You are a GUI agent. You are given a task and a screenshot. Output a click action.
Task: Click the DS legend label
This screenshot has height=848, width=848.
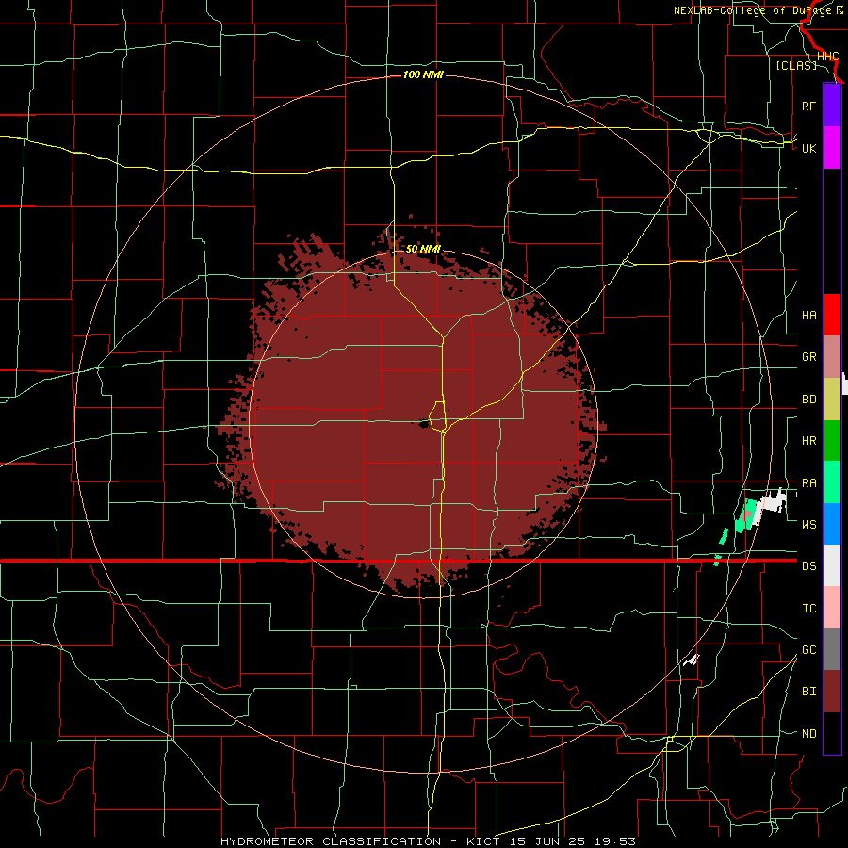[808, 566]
